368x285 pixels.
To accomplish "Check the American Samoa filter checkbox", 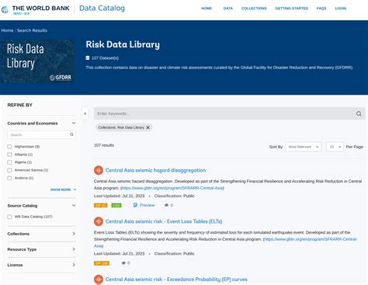I will pos(9,170).
